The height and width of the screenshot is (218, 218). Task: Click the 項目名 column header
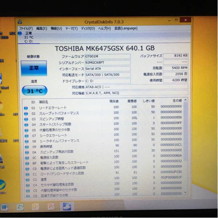[x=44, y=102]
